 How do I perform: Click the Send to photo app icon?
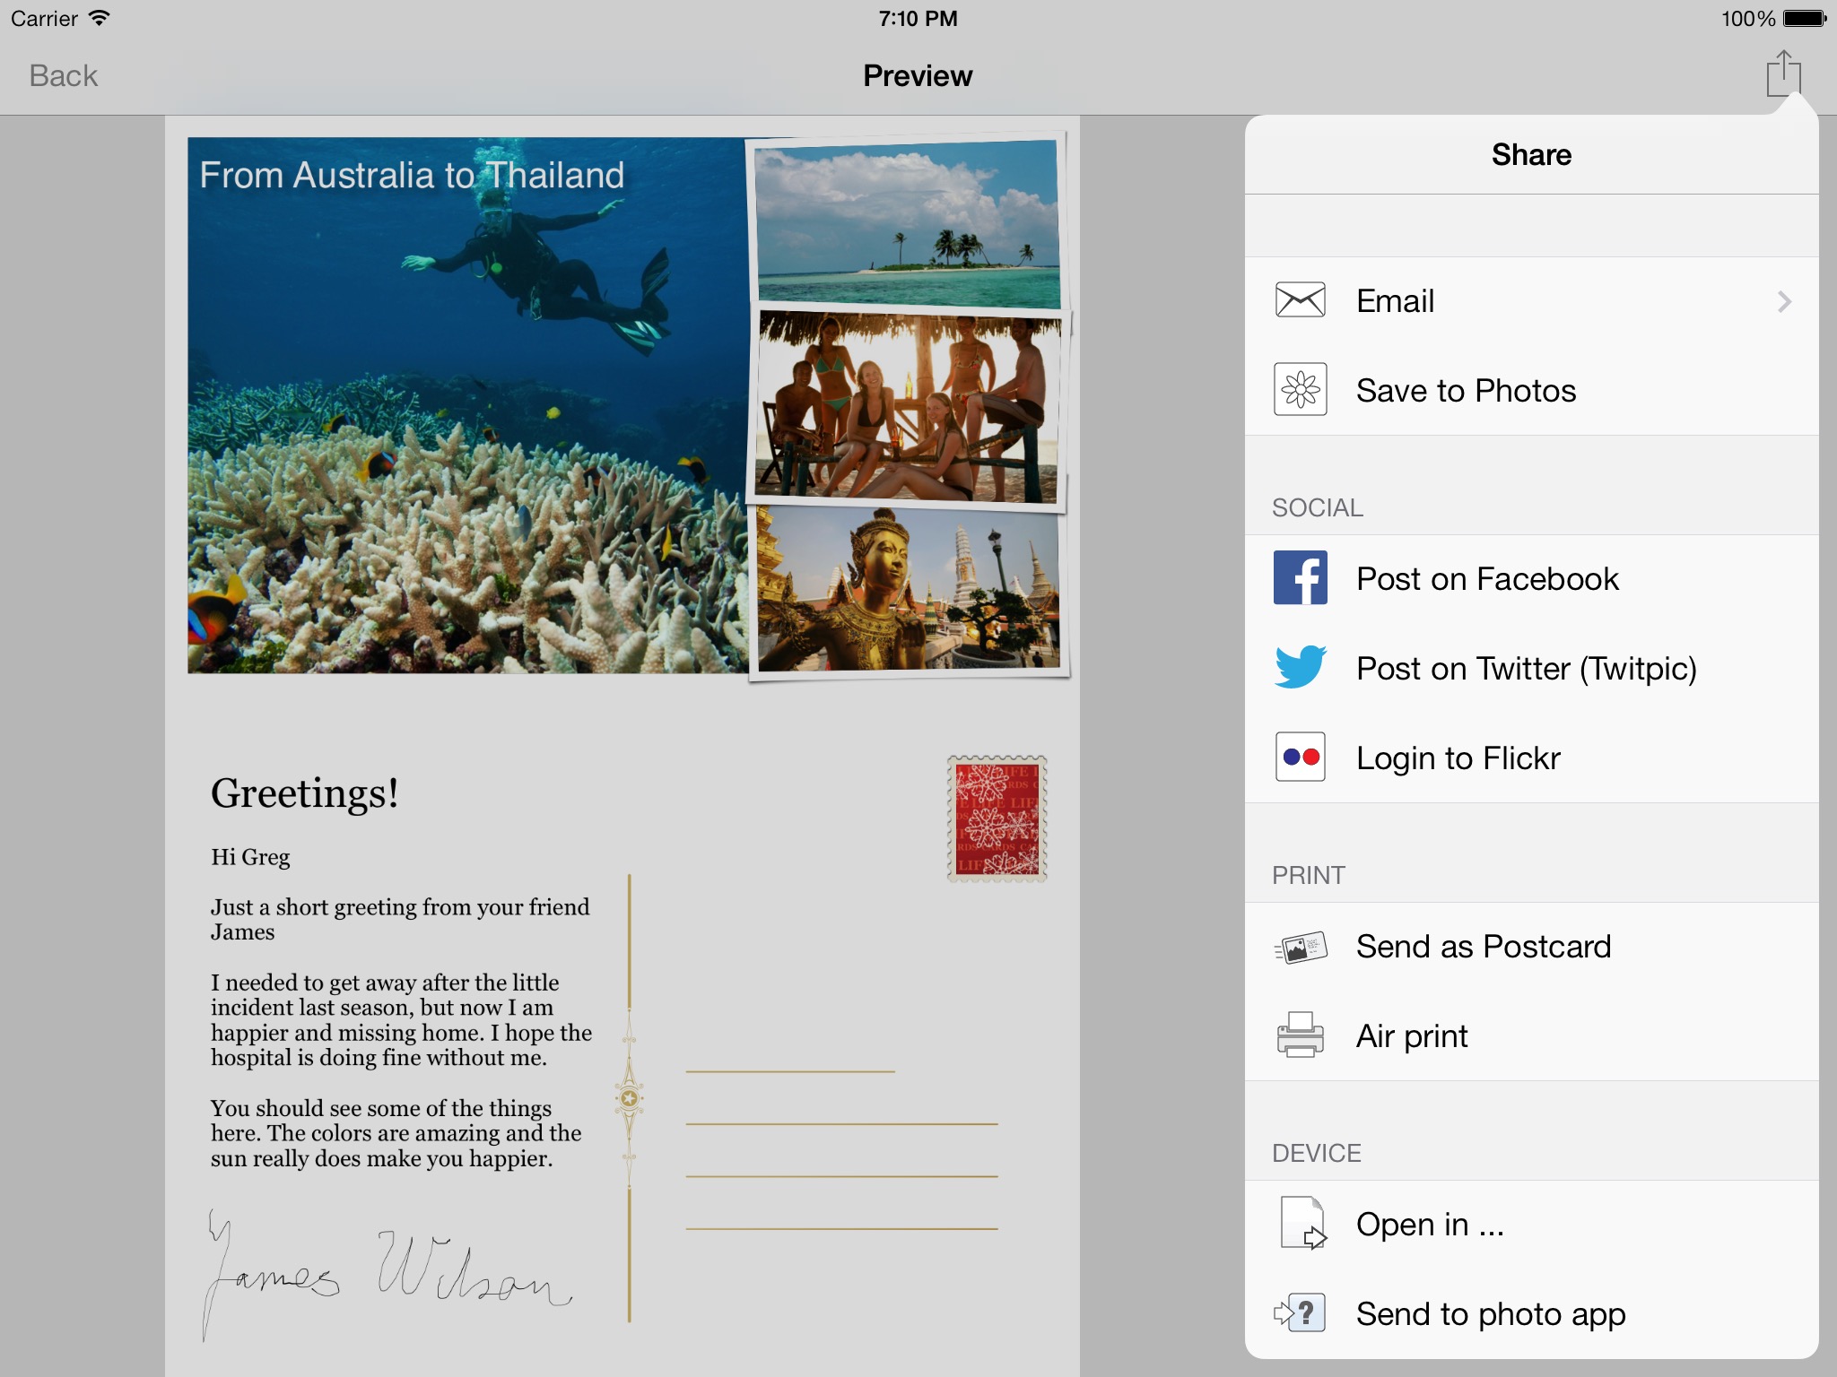[x=1300, y=1313]
